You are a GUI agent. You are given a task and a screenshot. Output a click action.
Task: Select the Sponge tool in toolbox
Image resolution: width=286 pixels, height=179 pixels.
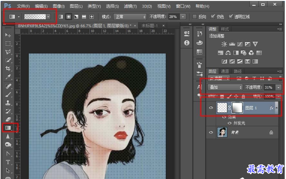pos(8,145)
